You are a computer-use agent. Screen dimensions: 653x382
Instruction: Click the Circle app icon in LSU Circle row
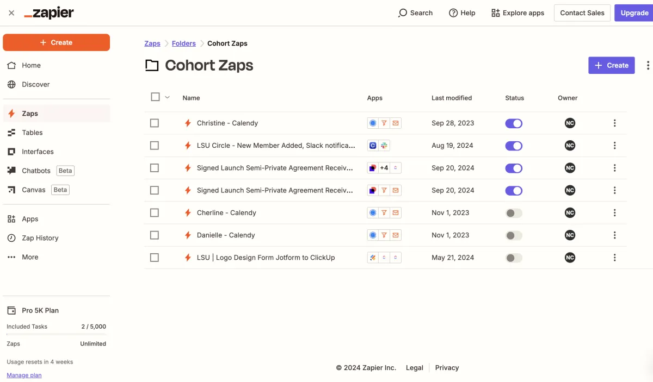tap(373, 146)
